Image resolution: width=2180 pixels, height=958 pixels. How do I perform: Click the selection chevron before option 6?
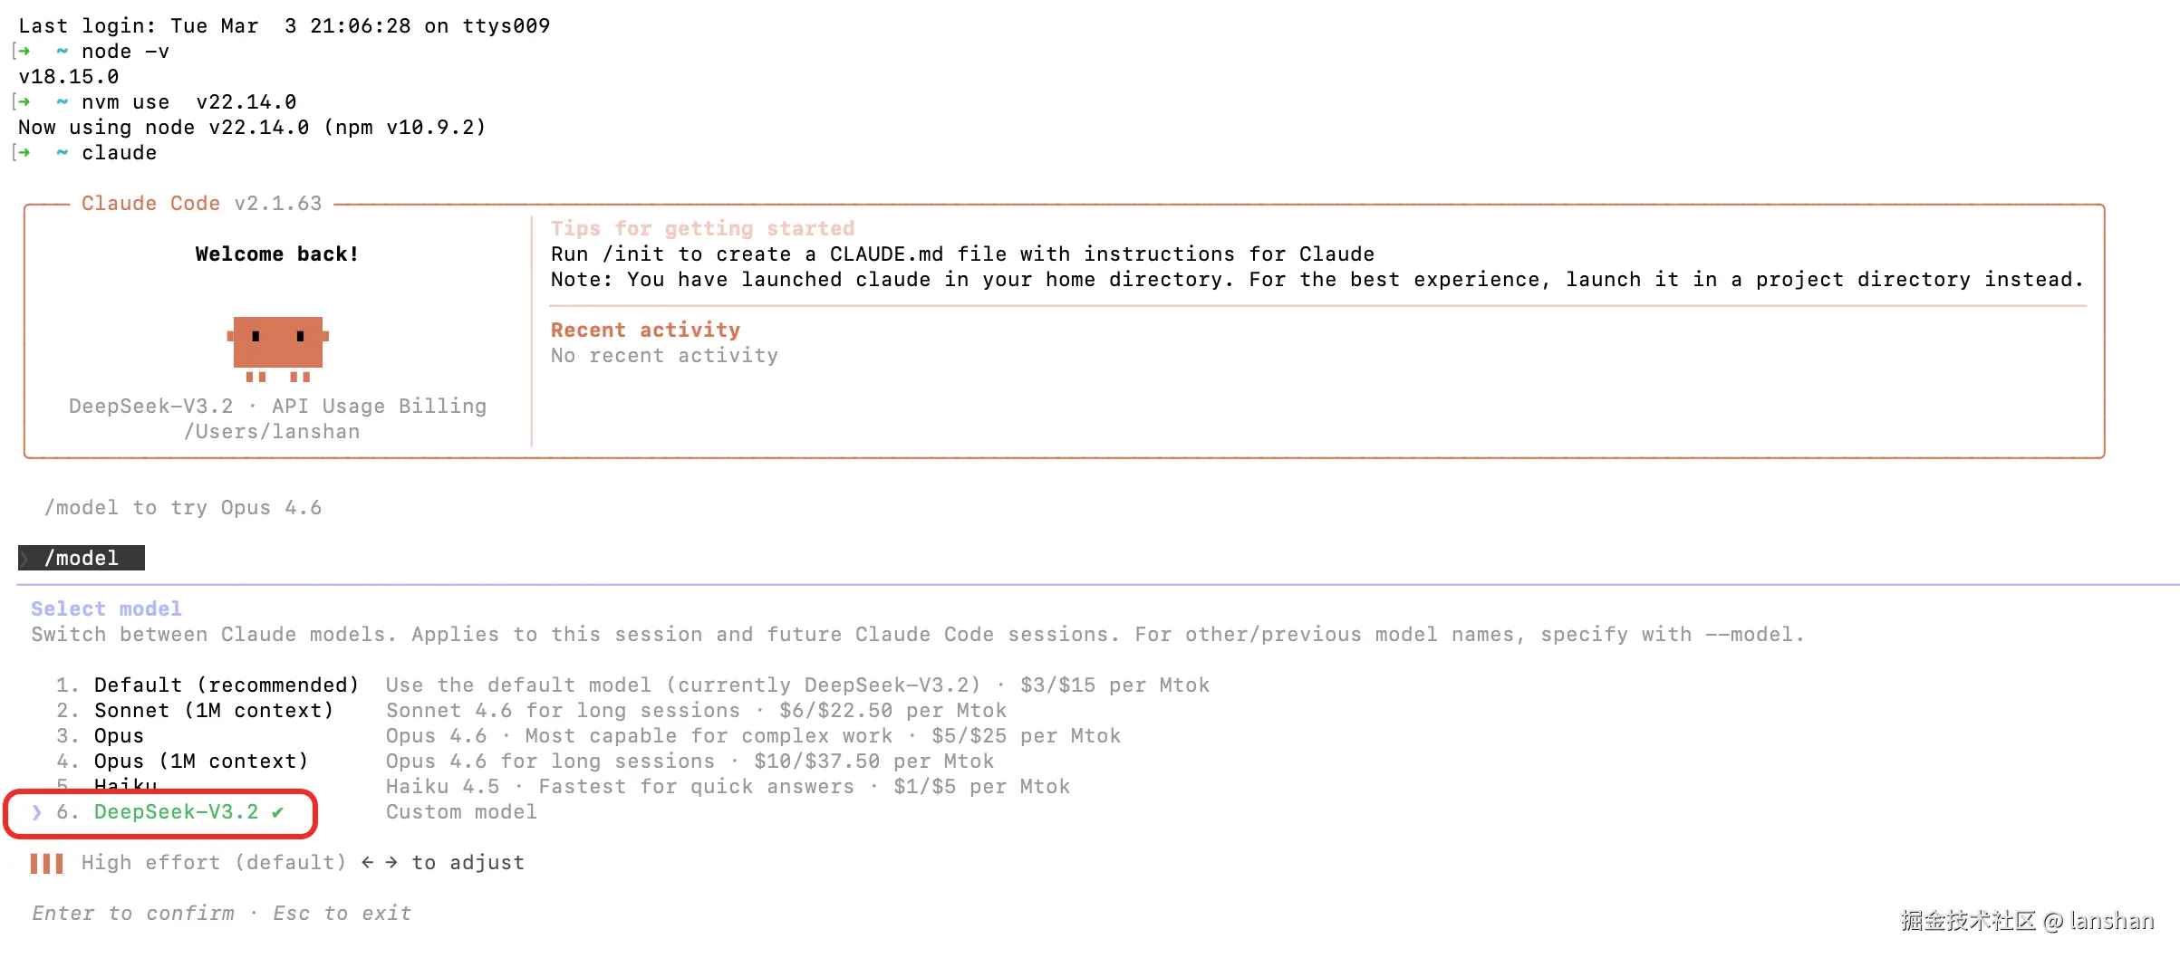[36, 812]
